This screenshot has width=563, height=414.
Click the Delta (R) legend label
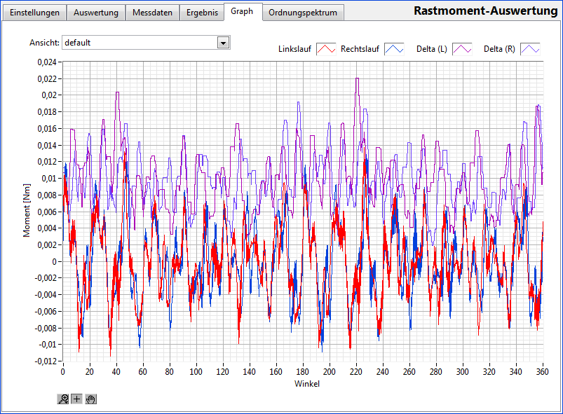(x=499, y=49)
